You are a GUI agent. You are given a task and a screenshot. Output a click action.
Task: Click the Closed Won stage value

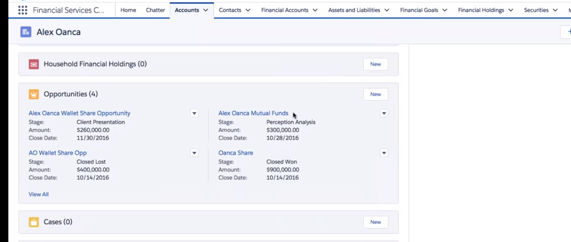[x=282, y=162]
